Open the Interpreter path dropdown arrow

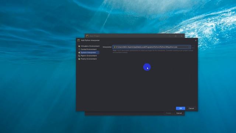point(189,47)
